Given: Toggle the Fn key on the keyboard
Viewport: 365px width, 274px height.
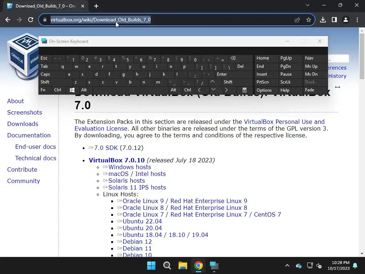Looking at the screenshot, I should pyautogui.click(x=45, y=90).
